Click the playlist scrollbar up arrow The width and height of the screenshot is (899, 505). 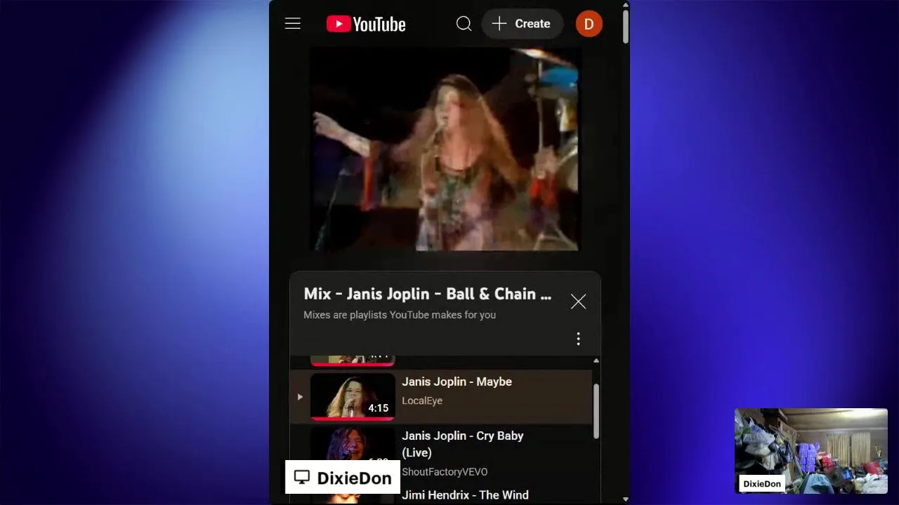point(596,361)
